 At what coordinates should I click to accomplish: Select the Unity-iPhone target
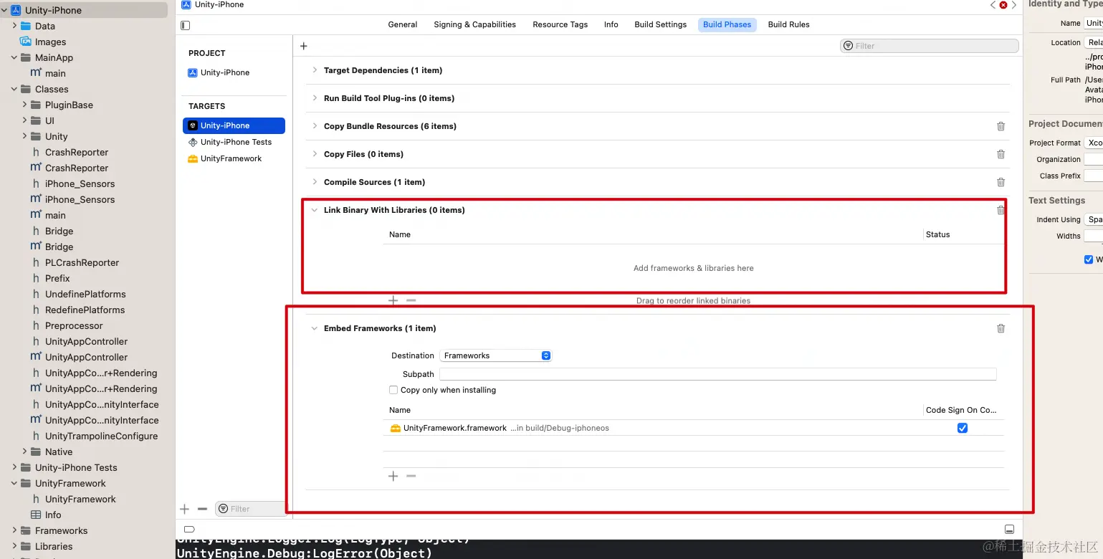click(x=234, y=125)
